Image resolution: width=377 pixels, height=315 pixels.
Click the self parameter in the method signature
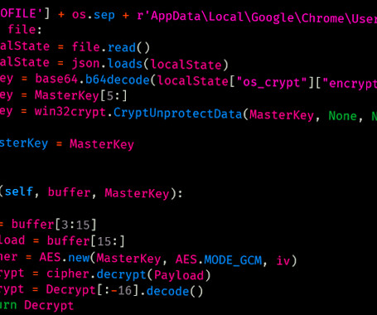tap(18, 191)
